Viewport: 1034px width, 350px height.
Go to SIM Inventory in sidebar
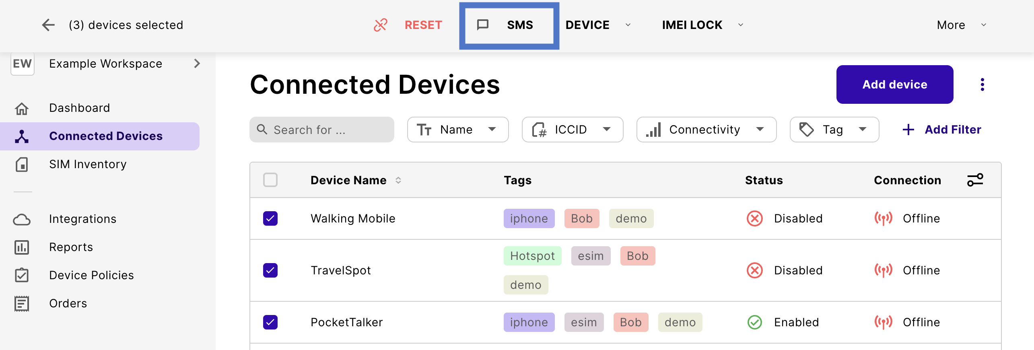click(88, 164)
